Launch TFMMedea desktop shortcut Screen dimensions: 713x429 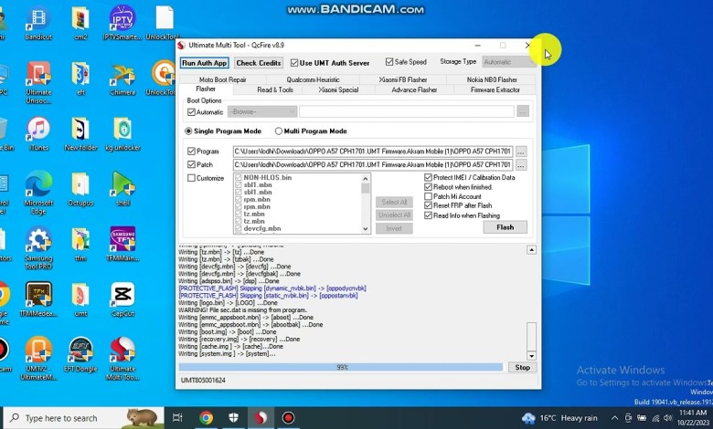[x=38, y=299]
